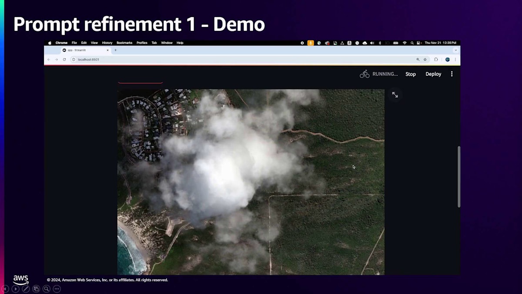Viewport: 522px width, 294px height.
Task: Open the slideshow more options ellipsis
Action: [57, 289]
